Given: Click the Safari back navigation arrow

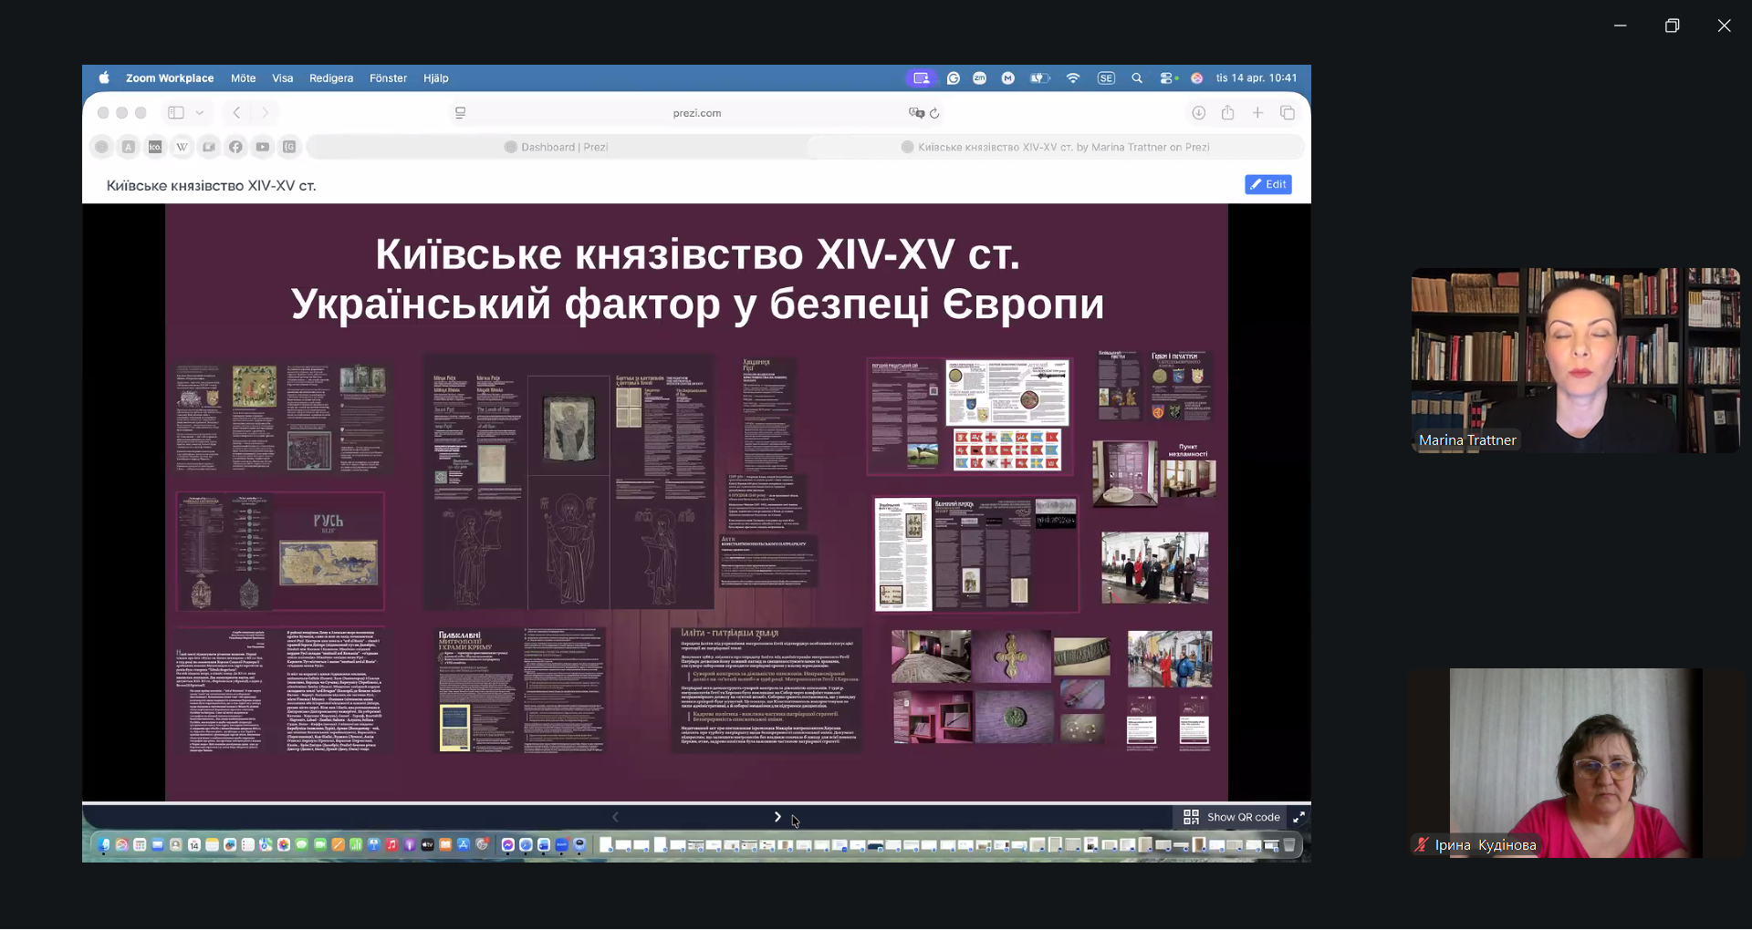Looking at the screenshot, I should point(236,113).
